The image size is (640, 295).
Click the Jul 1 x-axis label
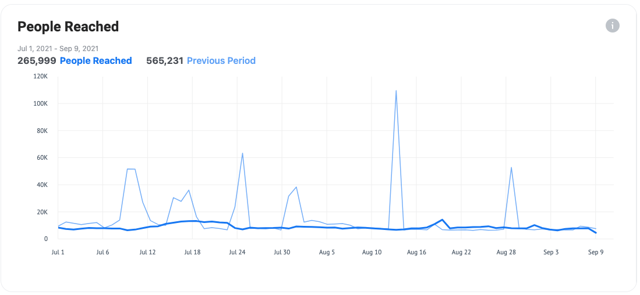coord(58,252)
